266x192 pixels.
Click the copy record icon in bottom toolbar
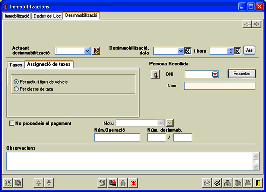click(x=18, y=183)
